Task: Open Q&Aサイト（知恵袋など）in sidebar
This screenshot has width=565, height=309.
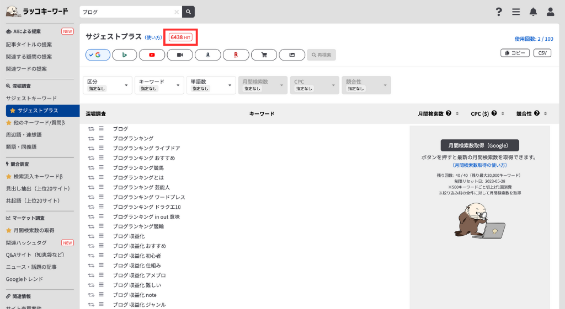Action: coord(35,254)
